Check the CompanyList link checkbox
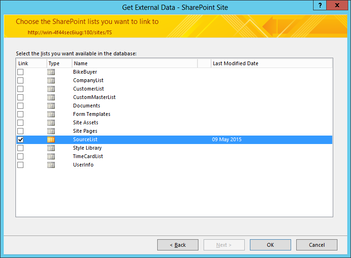 pos(21,81)
